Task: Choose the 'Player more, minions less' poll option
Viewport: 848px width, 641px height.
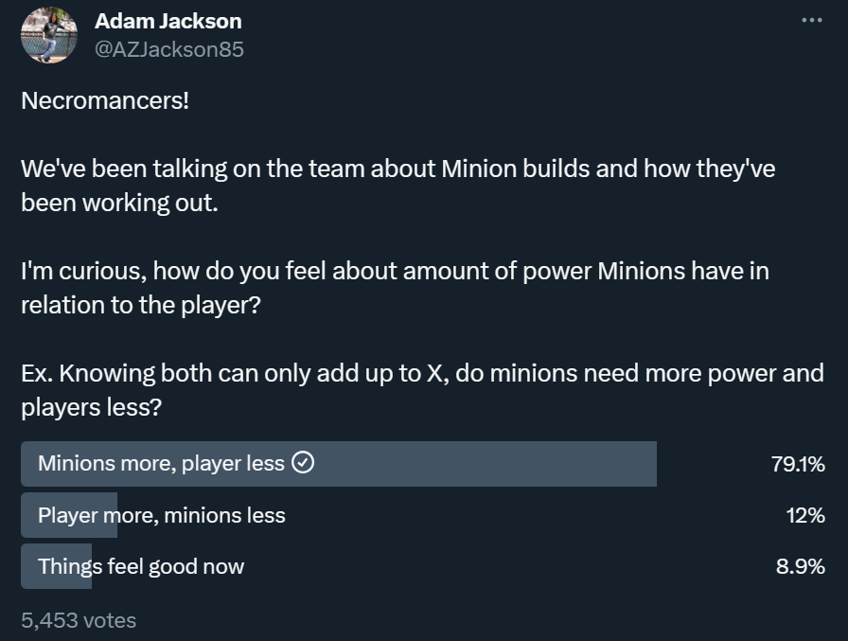Action: tap(162, 515)
